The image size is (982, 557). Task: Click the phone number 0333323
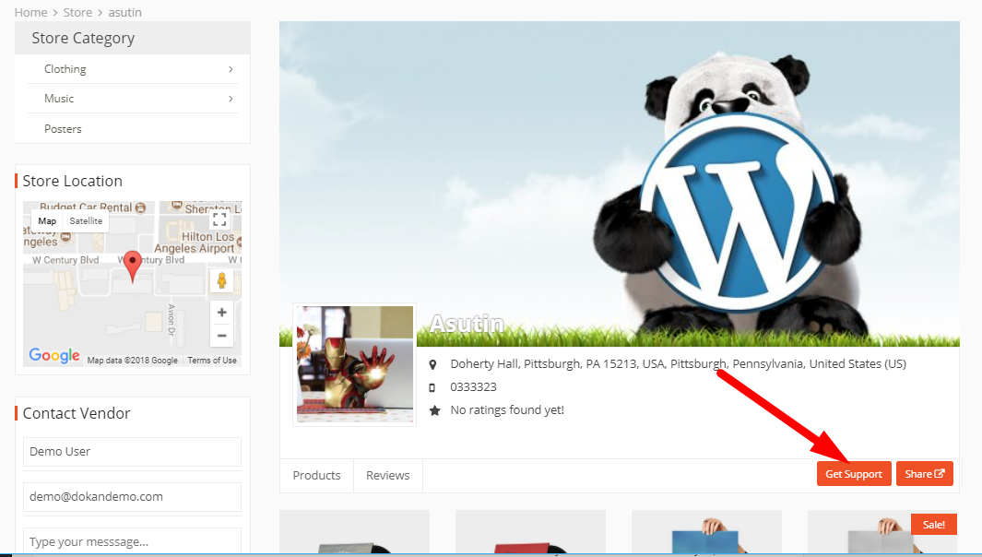point(473,387)
